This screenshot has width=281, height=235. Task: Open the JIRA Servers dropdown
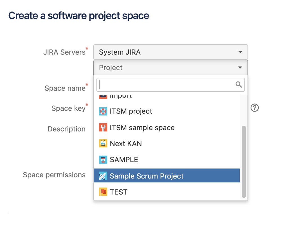[170, 52]
